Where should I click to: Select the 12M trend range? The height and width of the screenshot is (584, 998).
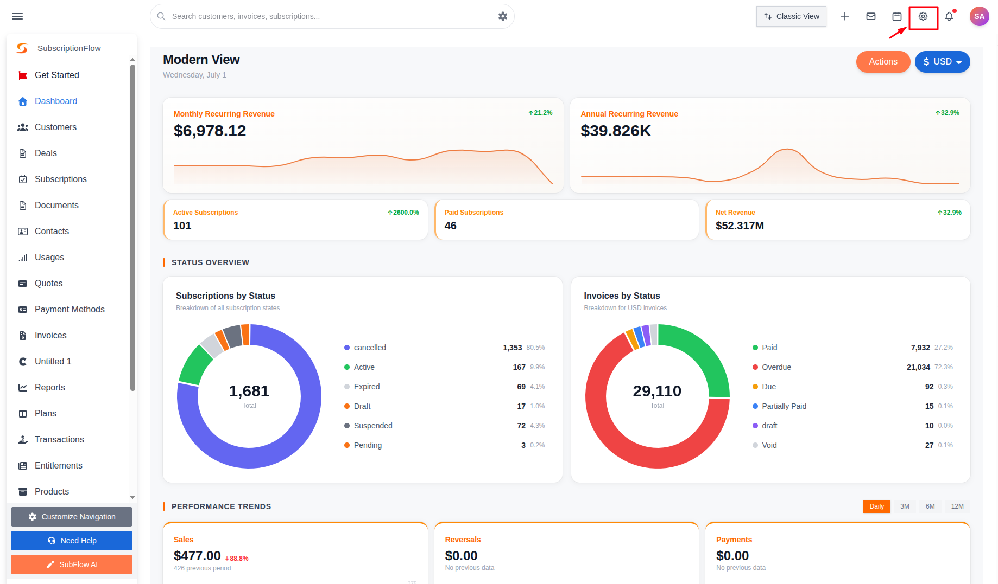pos(957,506)
